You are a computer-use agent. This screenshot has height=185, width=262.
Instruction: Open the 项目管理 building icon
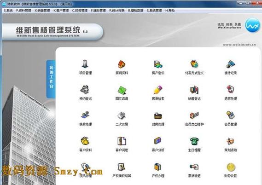click(x=85, y=64)
